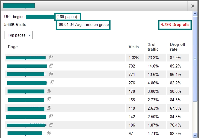Open external link icon for 106 visits page

pyautogui.click(x=51, y=124)
